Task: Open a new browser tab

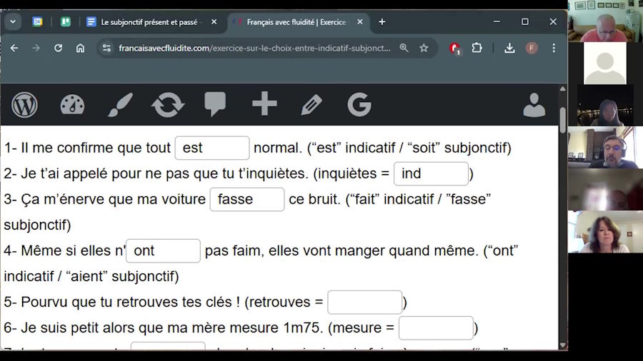Action: pos(382,22)
